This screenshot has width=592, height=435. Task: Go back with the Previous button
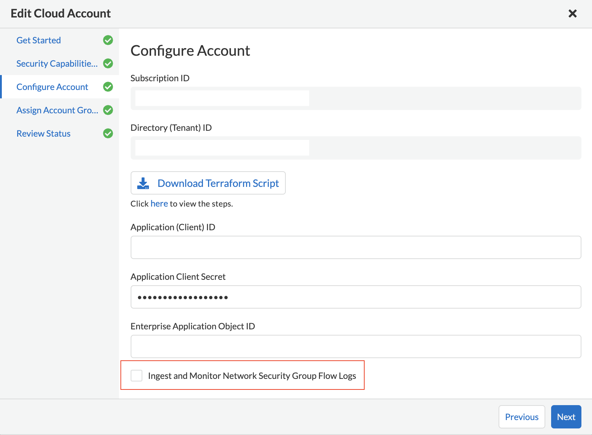point(522,417)
